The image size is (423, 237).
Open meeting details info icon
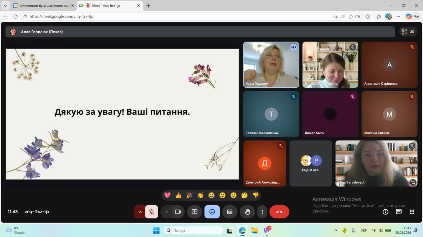coord(385,212)
